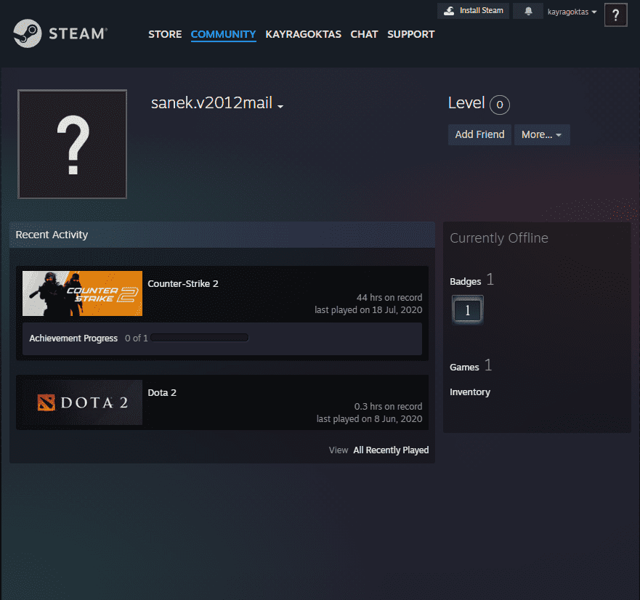Viewport: 640px width, 600px height.
Task: Click the level 1 badge icon
Action: click(467, 309)
